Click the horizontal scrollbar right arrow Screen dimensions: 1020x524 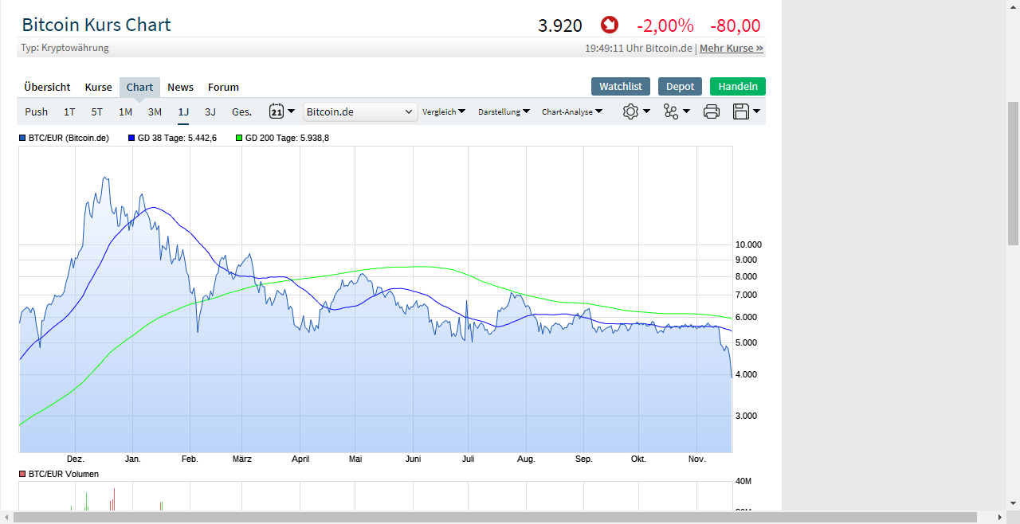tap(1000, 518)
